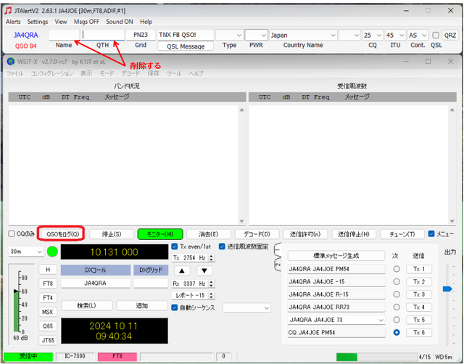Open the ファイル menu in WSJT-X

14,73
